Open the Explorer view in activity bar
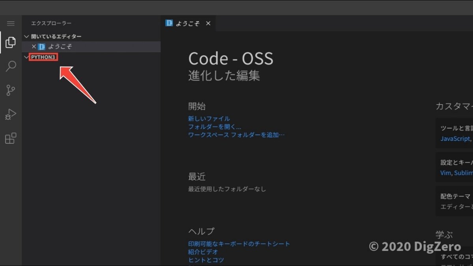The height and width of the screenshot is (266, 473). click(x=11, y=42)
